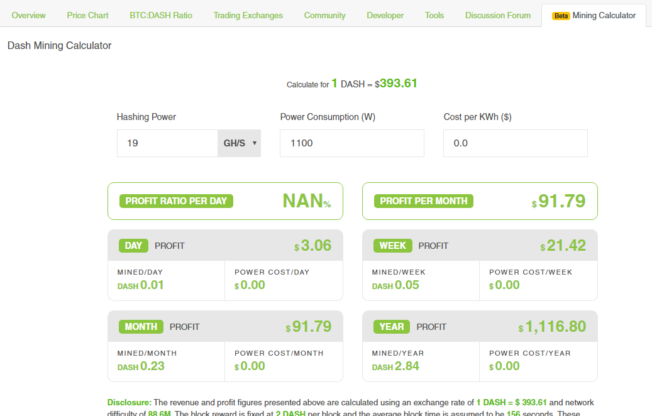Click the Hashing Power input field

click(167, 143)
